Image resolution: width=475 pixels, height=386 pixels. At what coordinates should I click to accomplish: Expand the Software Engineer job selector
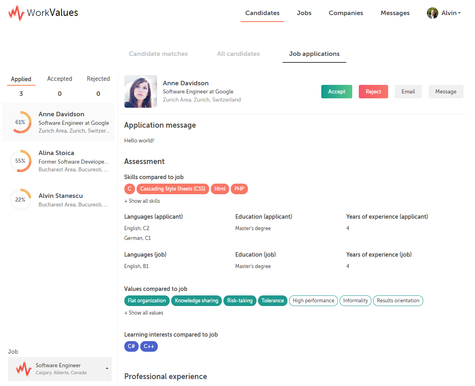click(x=107, y=369)
